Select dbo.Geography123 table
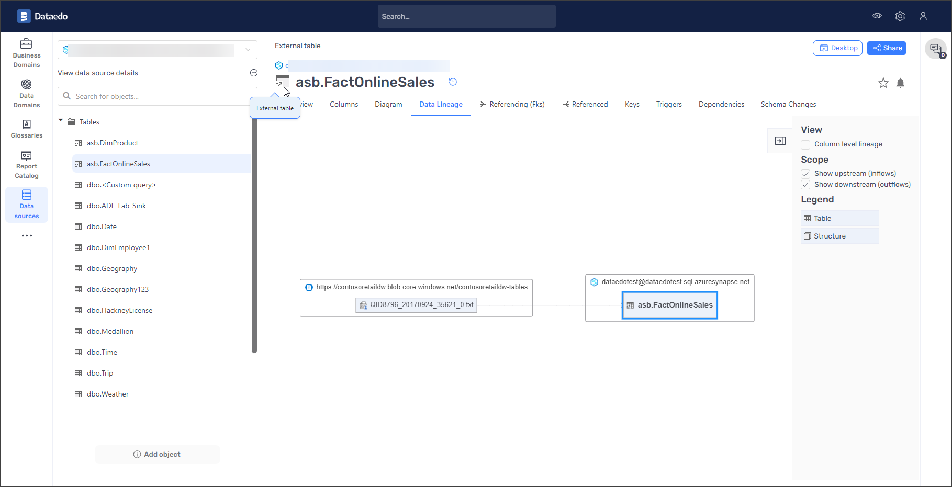The height and width of the screenshot is (487, 952). coord(162,289)
